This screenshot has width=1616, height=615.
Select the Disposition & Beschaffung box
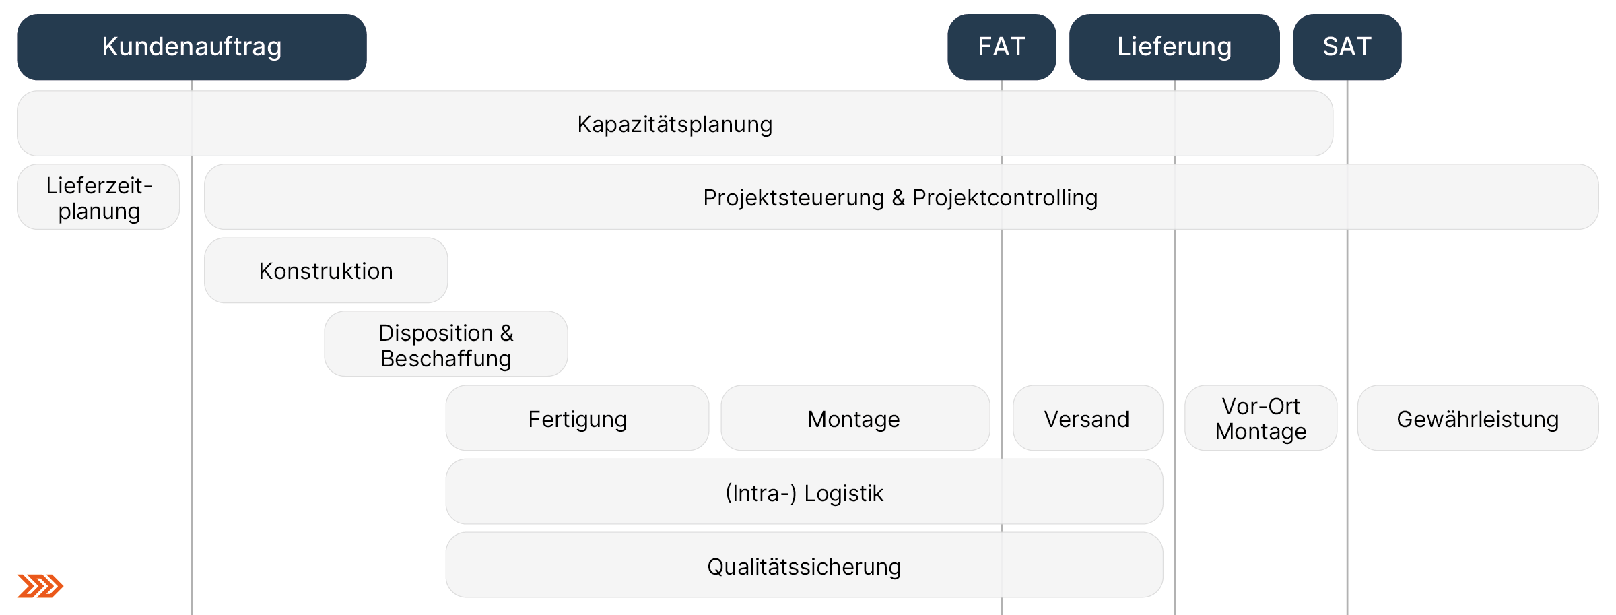446,344
